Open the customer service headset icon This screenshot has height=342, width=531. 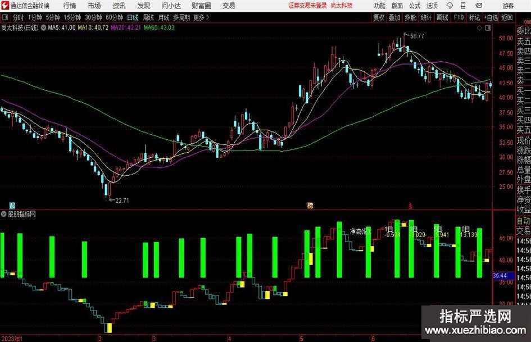click(450, 6)
